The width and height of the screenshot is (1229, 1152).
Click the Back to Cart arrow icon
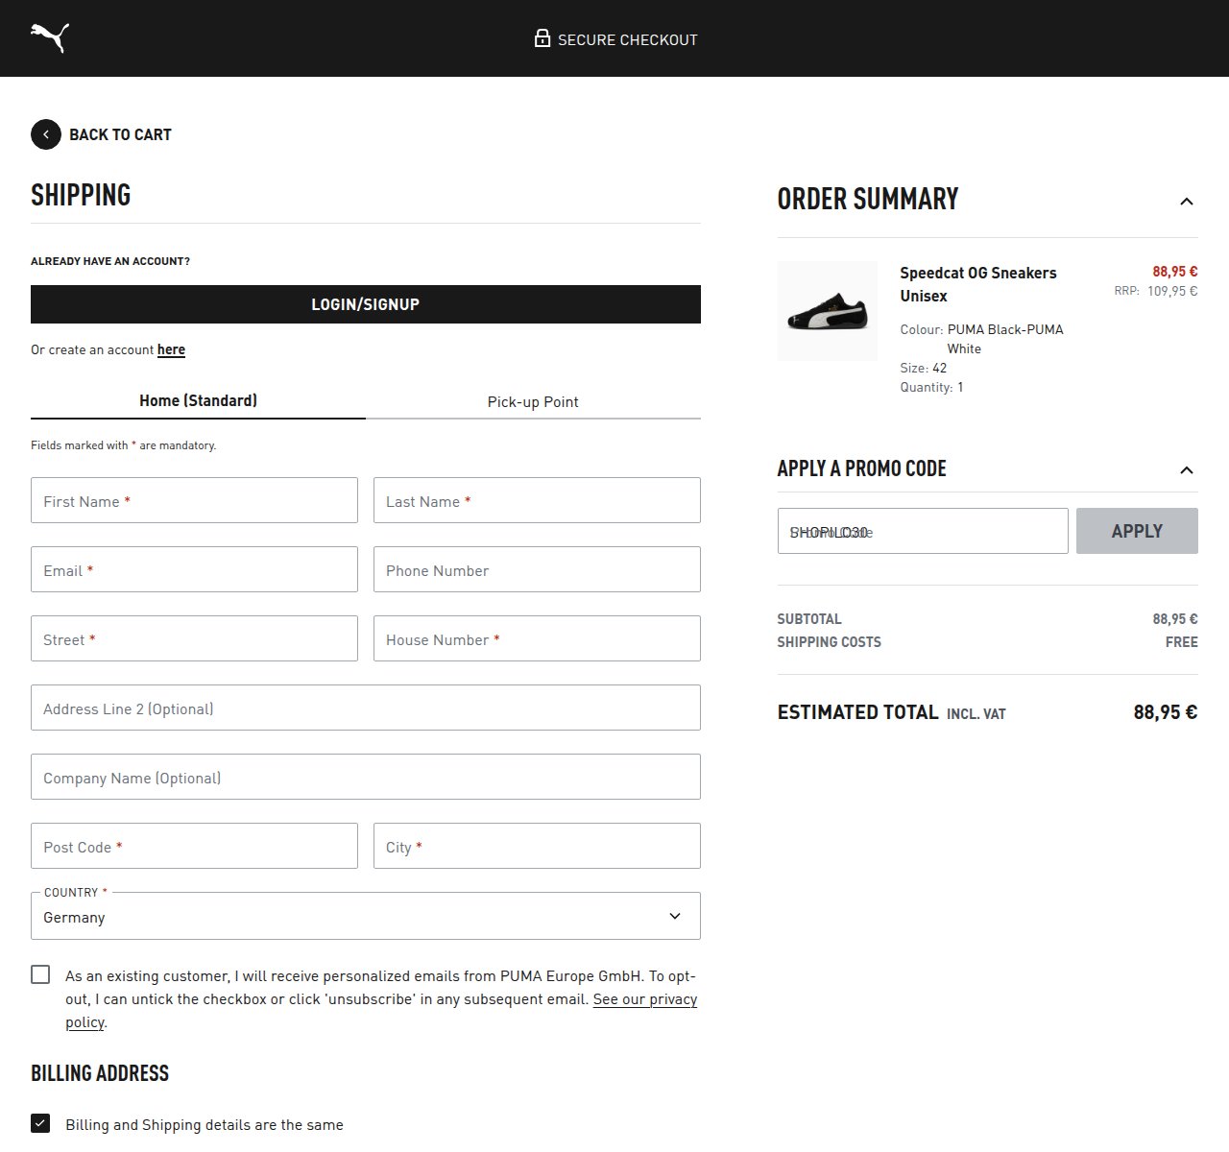coord(46,134)
